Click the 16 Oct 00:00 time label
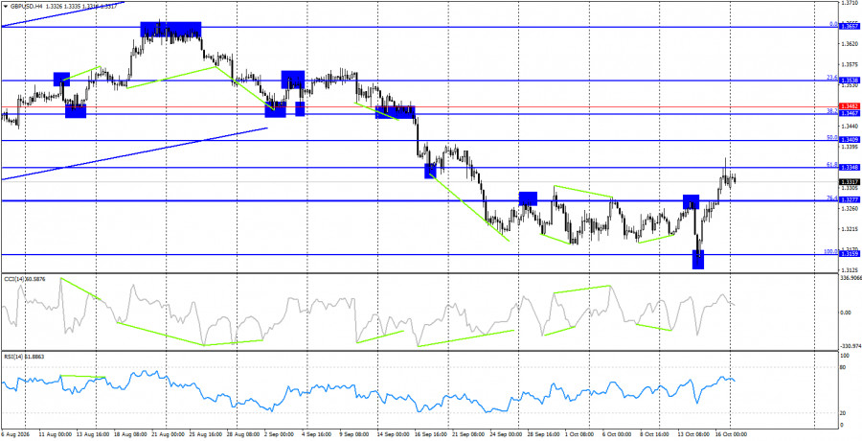862x441 pixels. [x=731, y=434]
